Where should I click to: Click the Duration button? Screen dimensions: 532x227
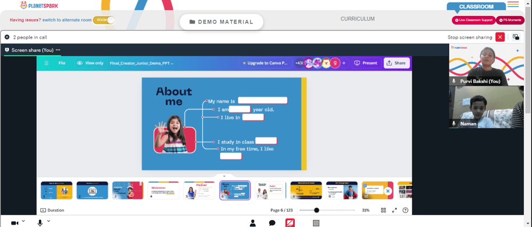pos(52,210)
